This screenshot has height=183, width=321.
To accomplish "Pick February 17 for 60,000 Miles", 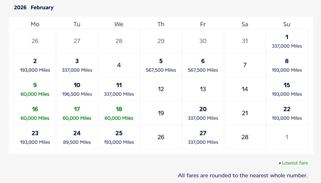I will click(77, 113).
